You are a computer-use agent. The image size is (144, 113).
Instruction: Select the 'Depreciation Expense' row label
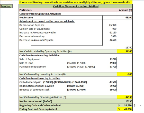pyautogui.click(x=32, y=25)
